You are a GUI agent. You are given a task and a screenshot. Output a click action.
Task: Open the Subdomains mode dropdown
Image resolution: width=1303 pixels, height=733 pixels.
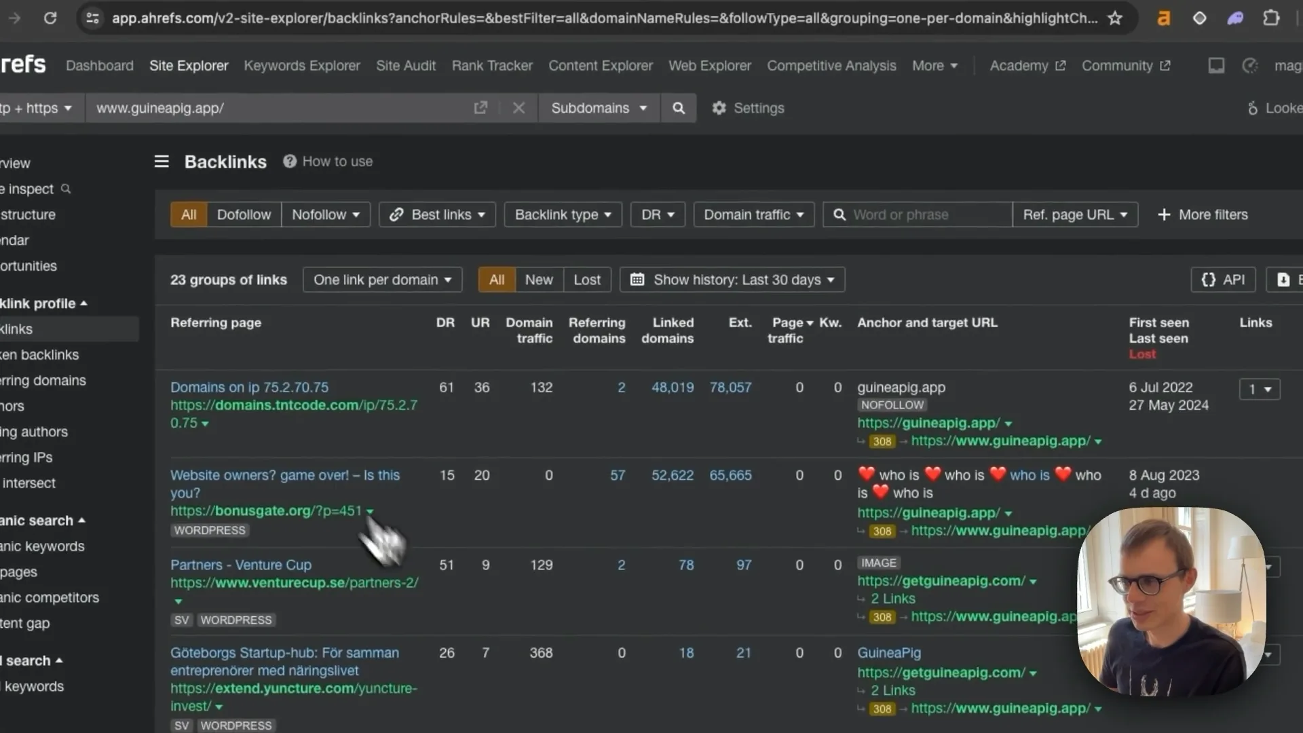pyautogui.click(x=599, y=108)
